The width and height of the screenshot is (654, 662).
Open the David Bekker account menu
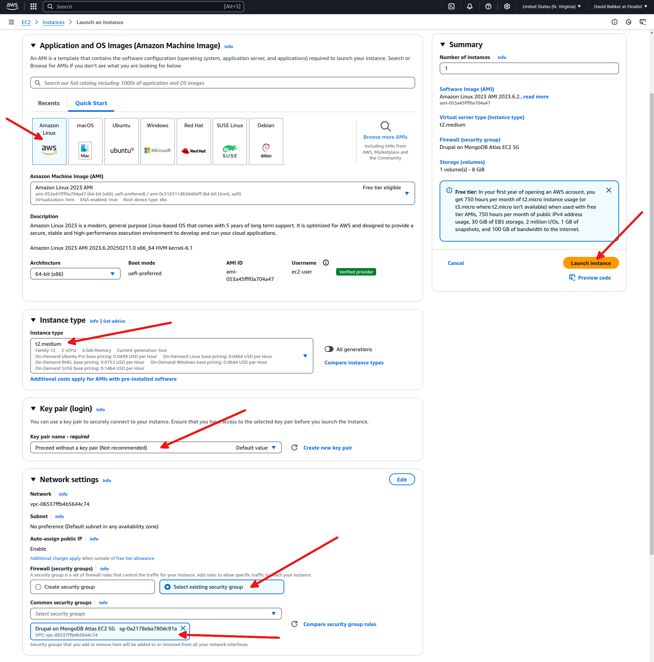tap(620, 6)
